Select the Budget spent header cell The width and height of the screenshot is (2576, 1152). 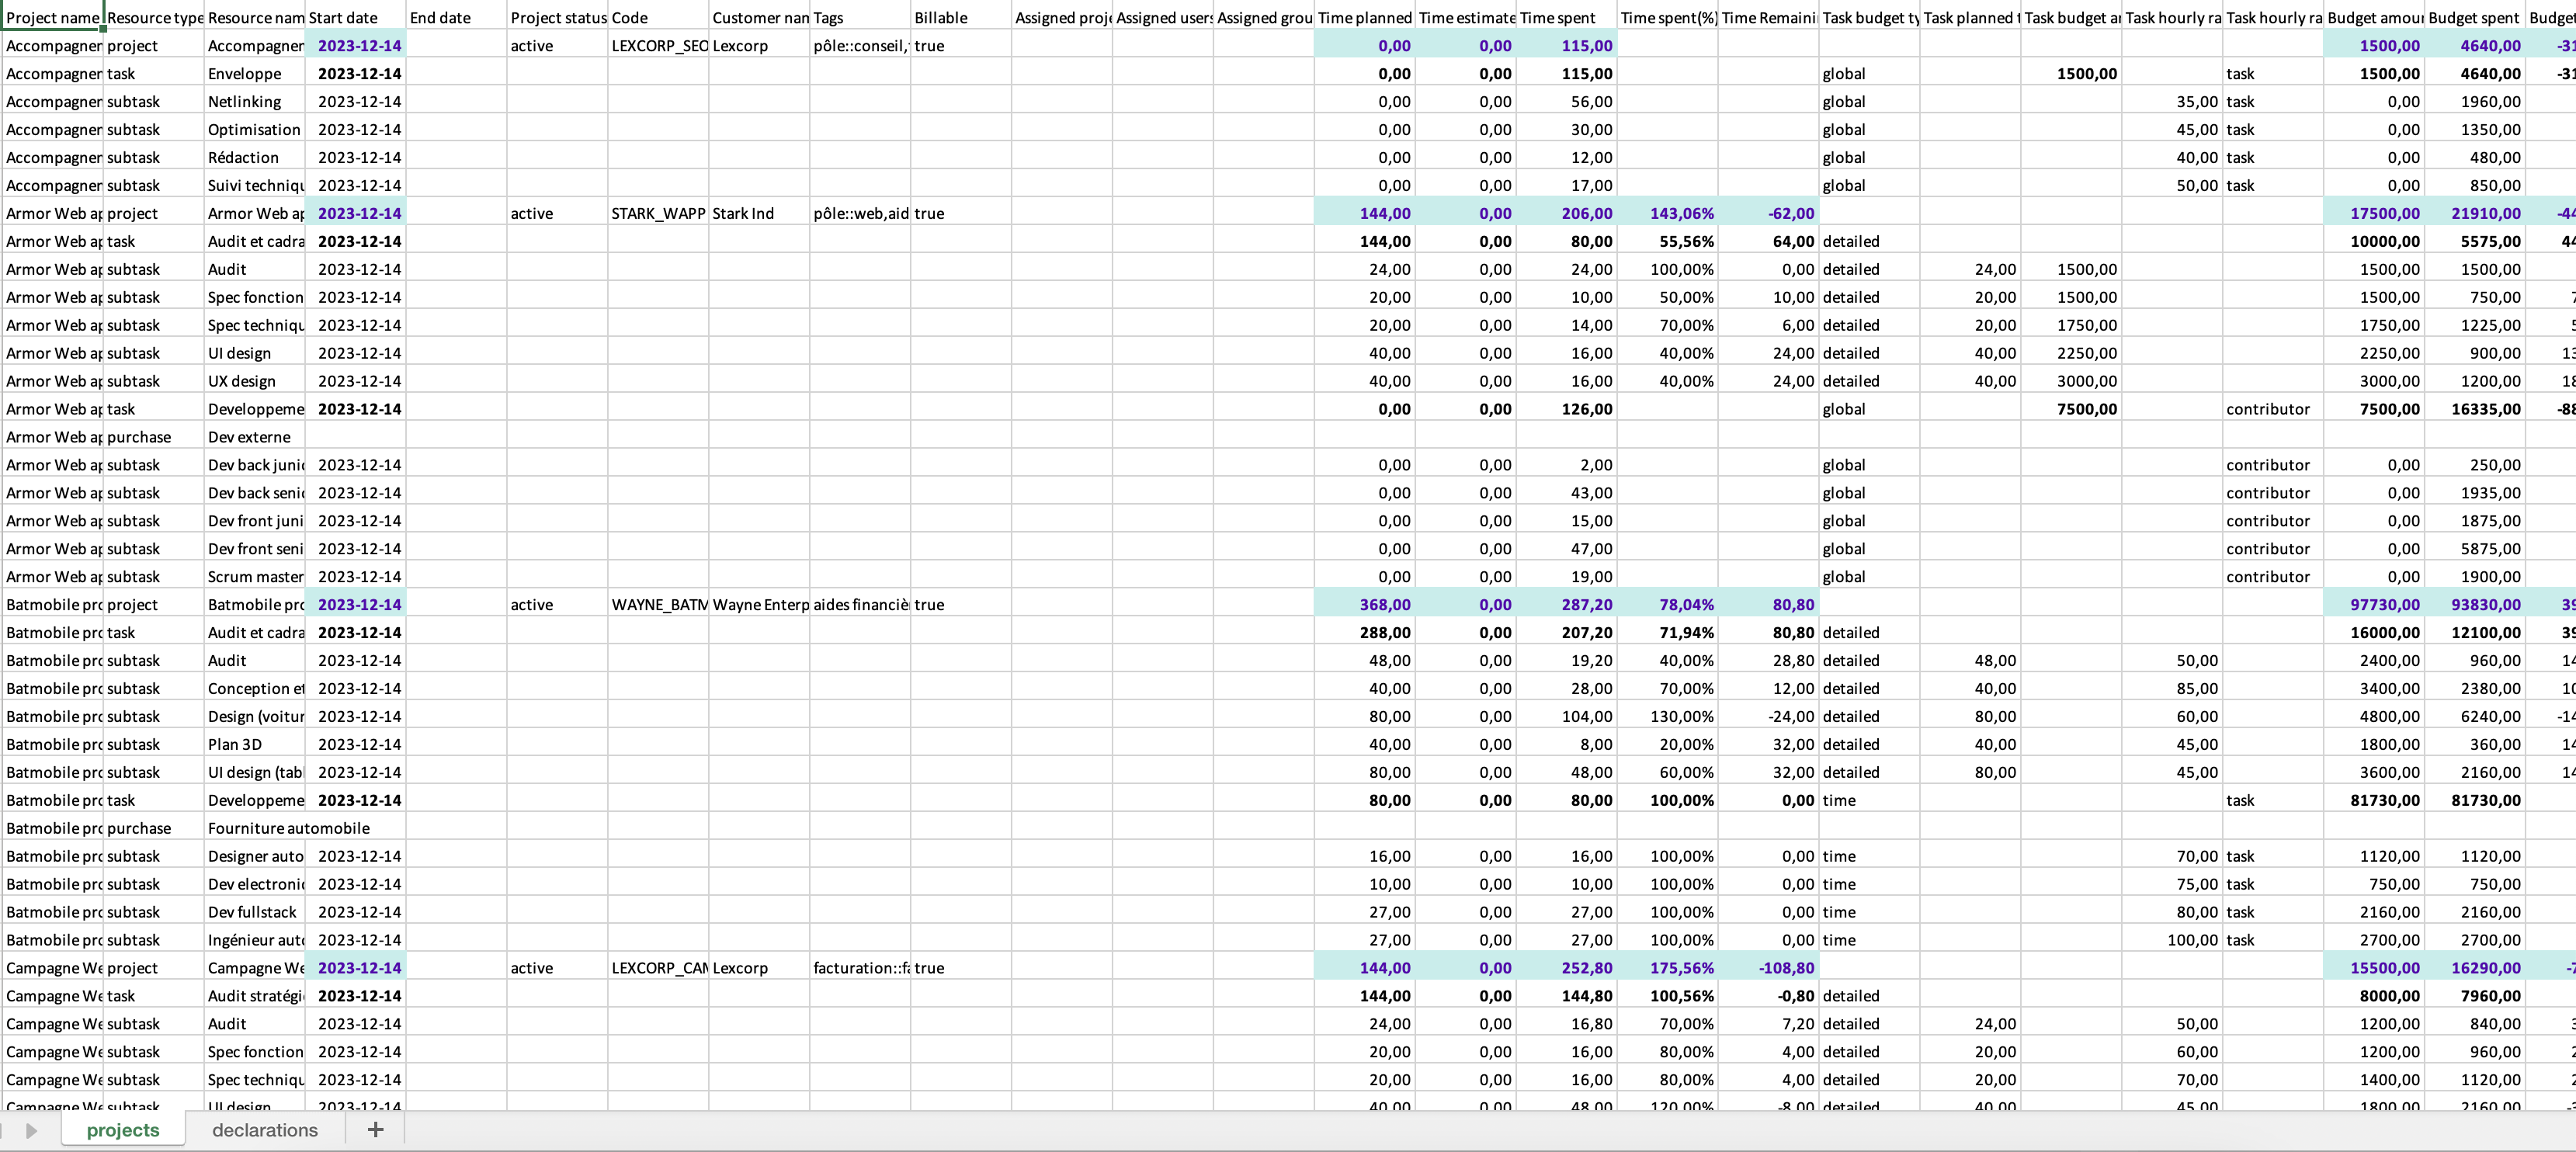[x=2475, y=17]
